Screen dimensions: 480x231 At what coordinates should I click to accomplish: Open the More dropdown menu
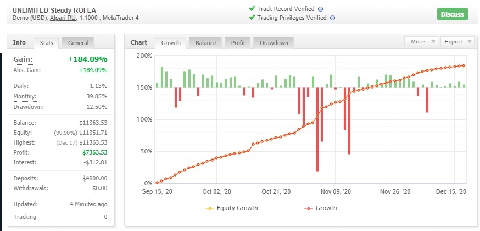point(421,42)
